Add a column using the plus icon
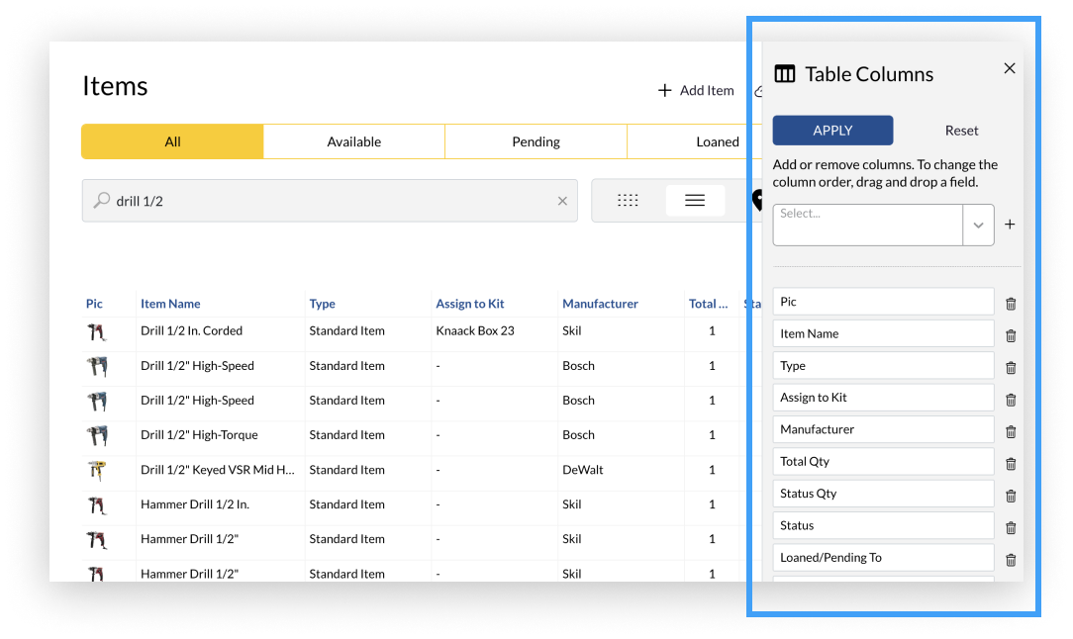 click(1010, 224)
